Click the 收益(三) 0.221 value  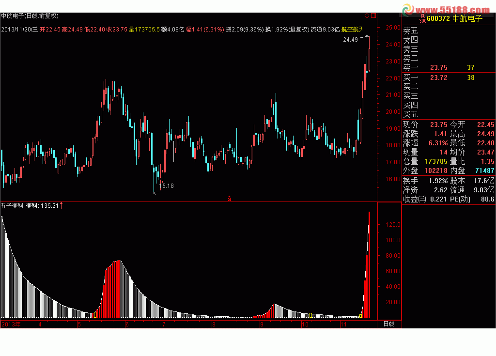pyautogui.click(x=438, y=199)
